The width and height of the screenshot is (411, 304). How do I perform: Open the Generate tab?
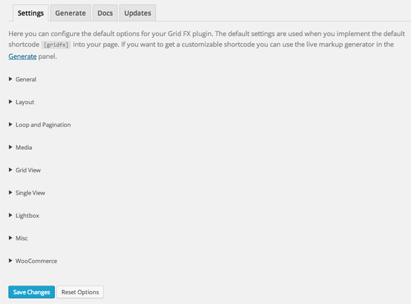click(x=70, y=13)
